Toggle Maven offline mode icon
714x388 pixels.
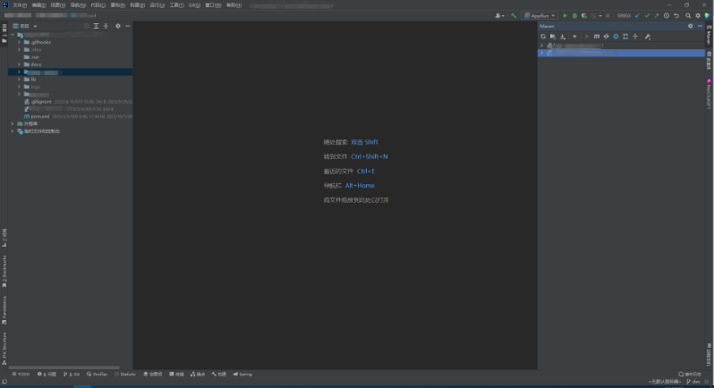point(606,37)
